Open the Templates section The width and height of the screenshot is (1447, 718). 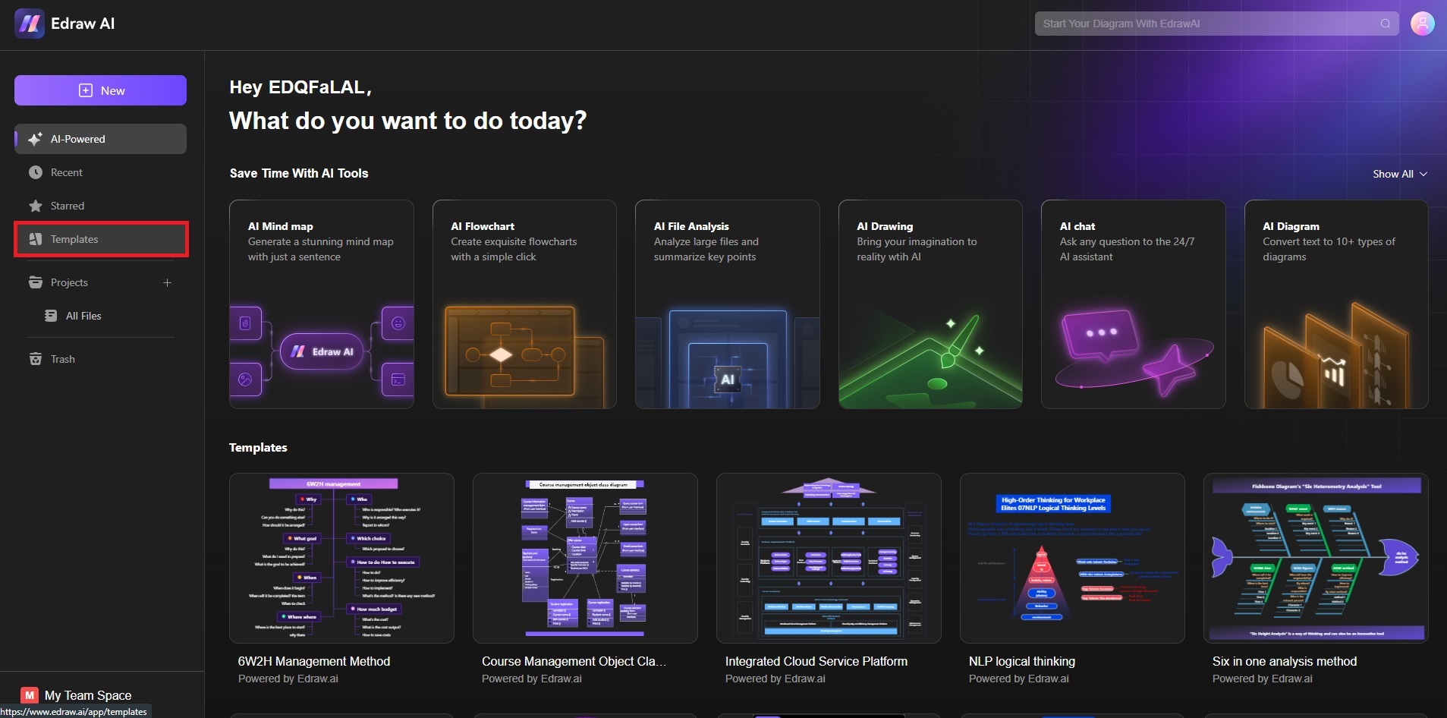[x=100, y=239]
